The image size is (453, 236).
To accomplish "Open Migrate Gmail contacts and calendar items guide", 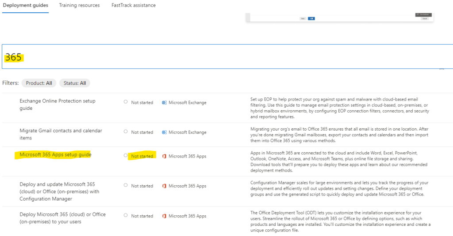I will point(61,134).
